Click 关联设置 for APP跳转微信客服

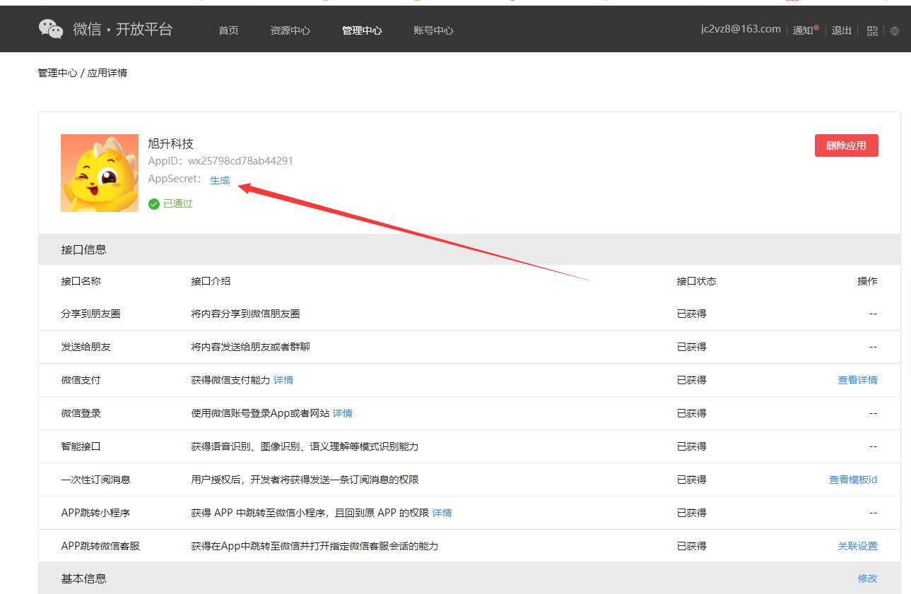coord(858,546)
